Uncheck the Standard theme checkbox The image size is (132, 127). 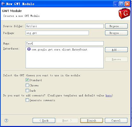tap(27, 80)
